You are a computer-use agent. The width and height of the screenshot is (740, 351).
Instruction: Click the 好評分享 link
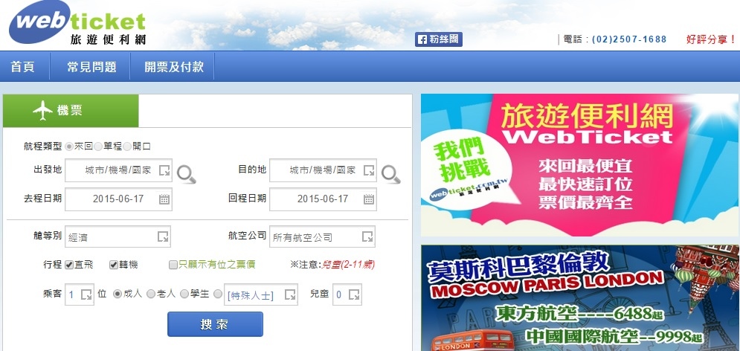click(x=711, y=39)
